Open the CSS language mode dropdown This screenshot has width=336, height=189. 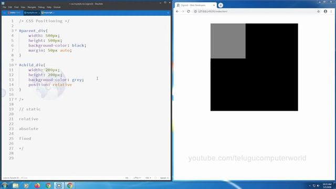tap(148, 178)
